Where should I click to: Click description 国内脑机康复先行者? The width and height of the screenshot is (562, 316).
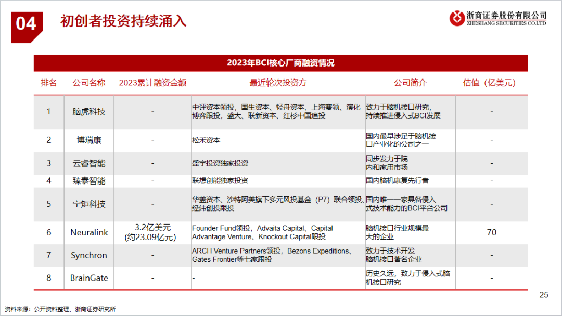(x=397, y=181)
